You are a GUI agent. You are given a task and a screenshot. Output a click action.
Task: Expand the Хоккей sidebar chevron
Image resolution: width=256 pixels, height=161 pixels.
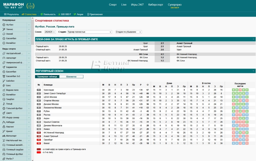click(x=29, y=34)
